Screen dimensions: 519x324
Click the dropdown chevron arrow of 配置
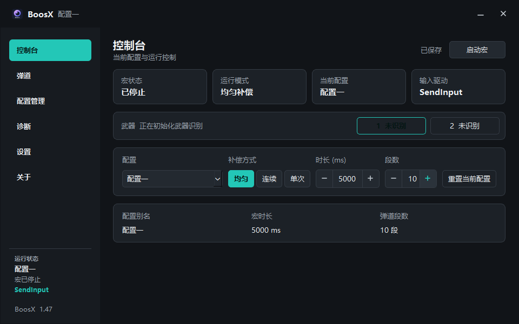pos(217,179)
